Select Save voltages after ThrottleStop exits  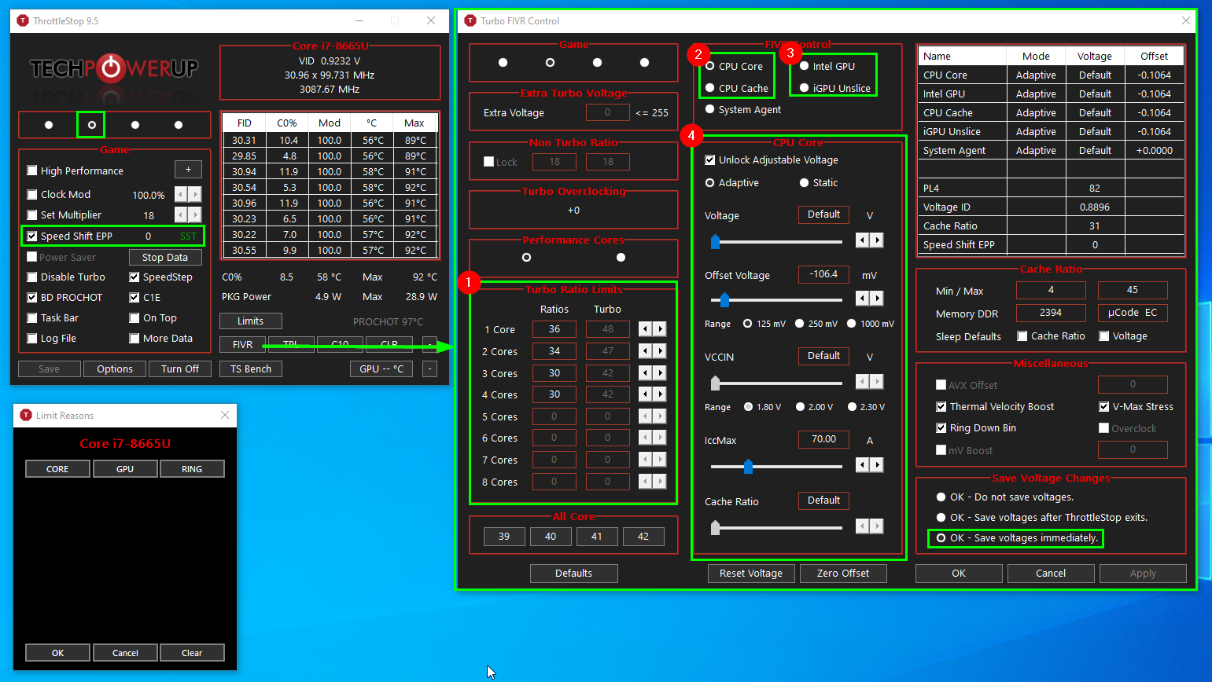[941, 517]
